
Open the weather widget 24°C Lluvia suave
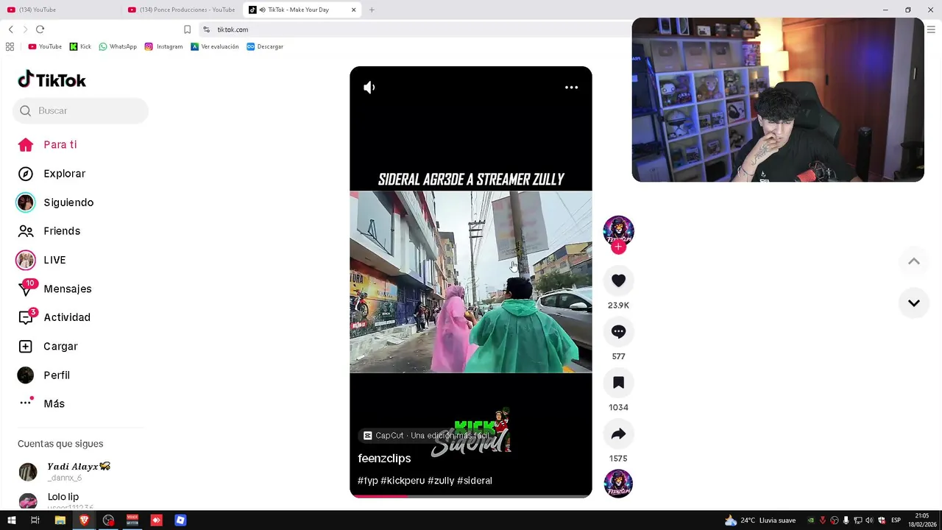(760, 520)
